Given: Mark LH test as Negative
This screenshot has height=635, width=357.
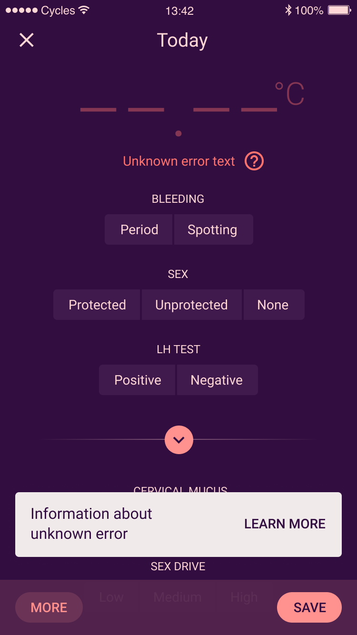Looking at the screenshot, I should tap(217, 380).
